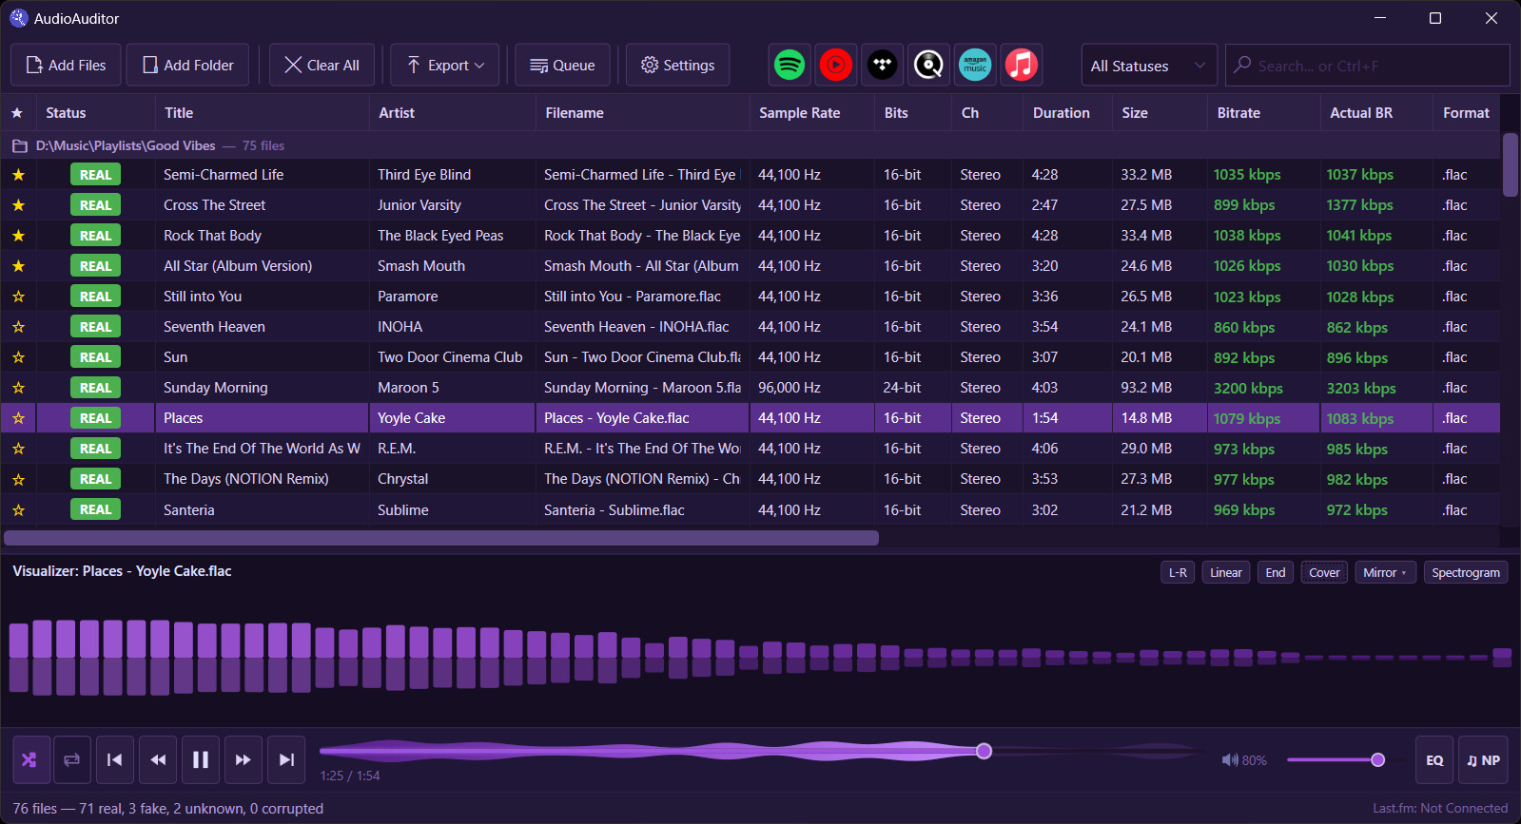
Task: Click the playback seek bar handle
Action: pyautogui.click(x=984, y=751)
